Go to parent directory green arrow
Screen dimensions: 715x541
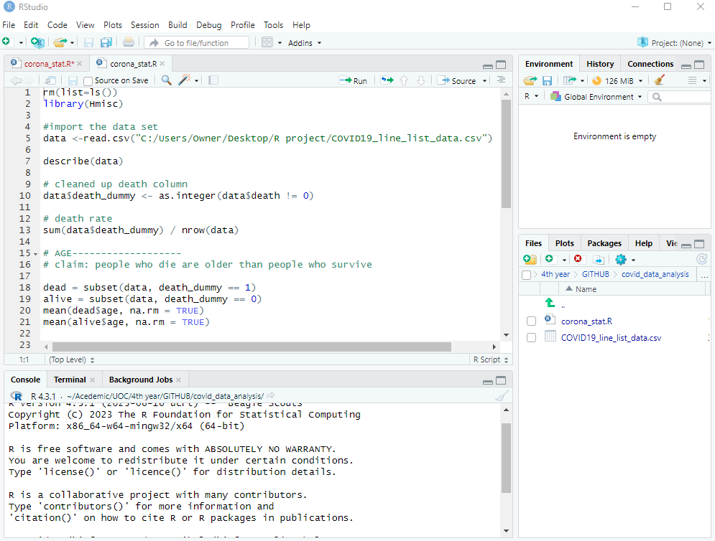coord(550,302)
